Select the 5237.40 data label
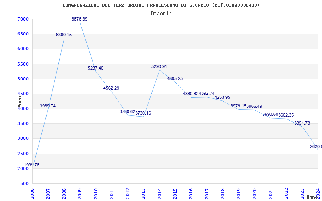The width and height of the screenshot is (322, 201). tap(96, 68)
